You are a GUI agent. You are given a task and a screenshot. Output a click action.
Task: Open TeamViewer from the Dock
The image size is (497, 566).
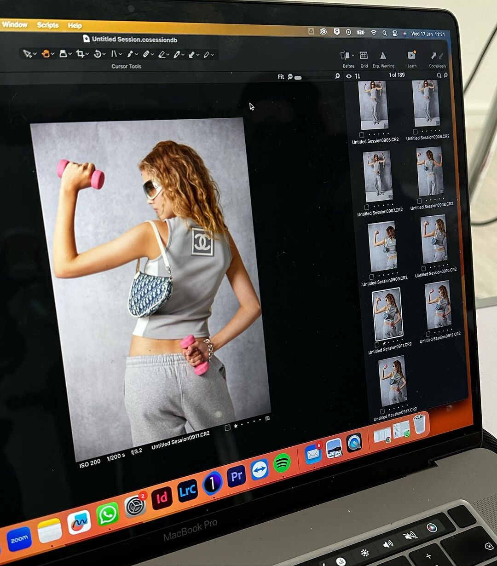tap(260, 470)
